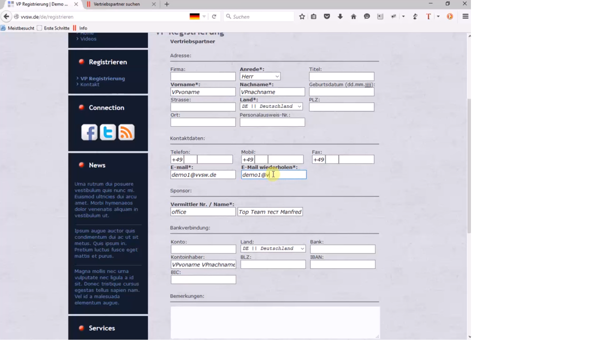The height and width of the screenshot is (340, 604).
Task: Go to homepage with the home icon
Action: tap(353, 16)
